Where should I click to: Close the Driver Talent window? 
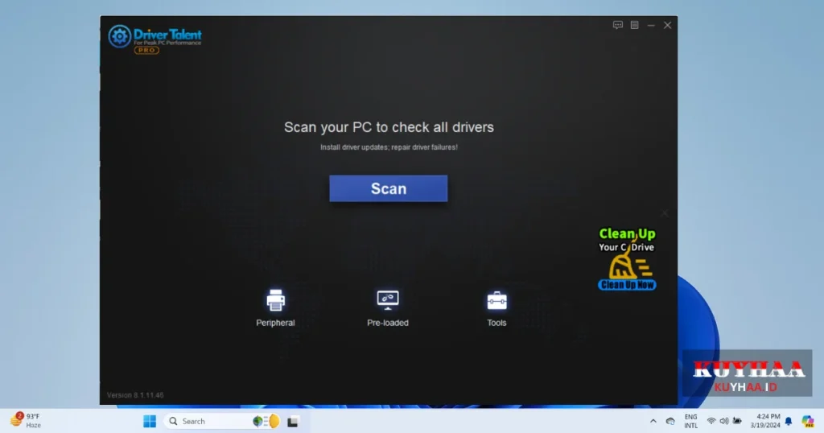tap(667, 25)
